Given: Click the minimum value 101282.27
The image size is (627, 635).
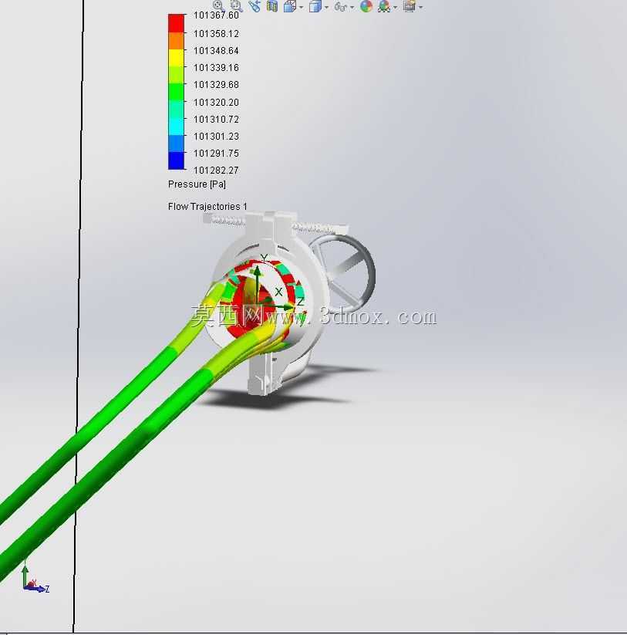Looking at the screenshot, I should pyautogui.click(x=216, y=171).
